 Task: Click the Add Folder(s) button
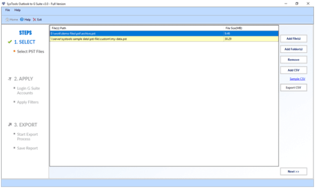click(293, 49)
